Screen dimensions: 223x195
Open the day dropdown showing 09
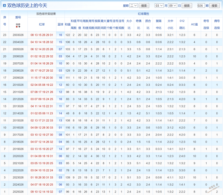click(x=172, y=6)
